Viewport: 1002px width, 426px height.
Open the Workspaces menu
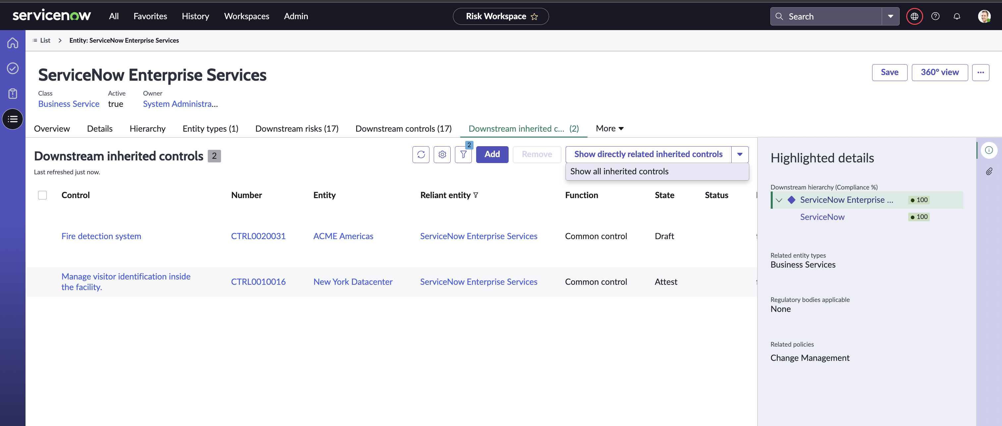click(247, 16)
